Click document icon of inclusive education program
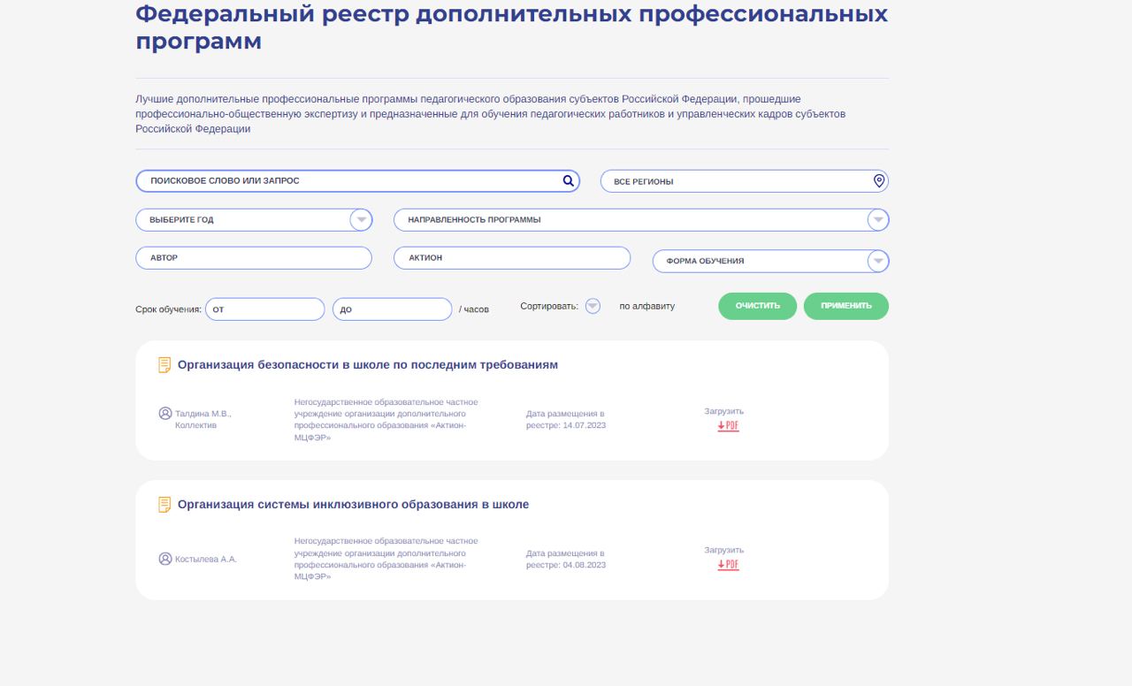This screenshot has width=1132, height=686. [164, 505]
